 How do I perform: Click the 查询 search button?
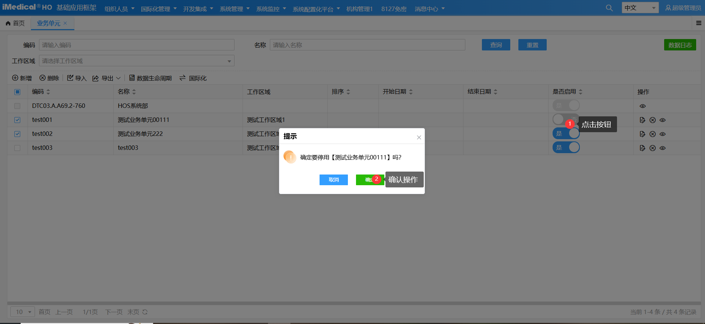(x=496, y=45)
